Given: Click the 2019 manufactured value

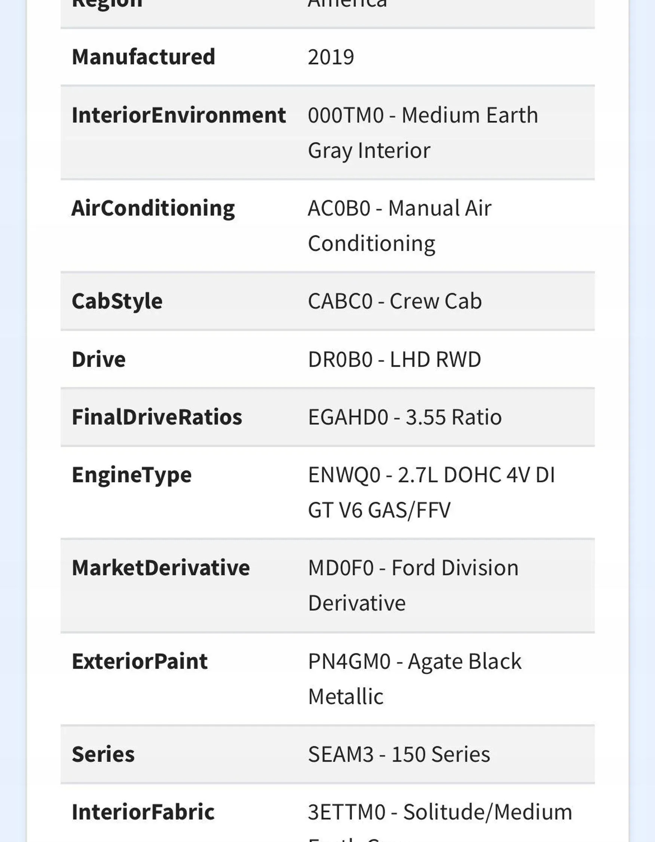Looking at the screenshot, I should [331, 57].
